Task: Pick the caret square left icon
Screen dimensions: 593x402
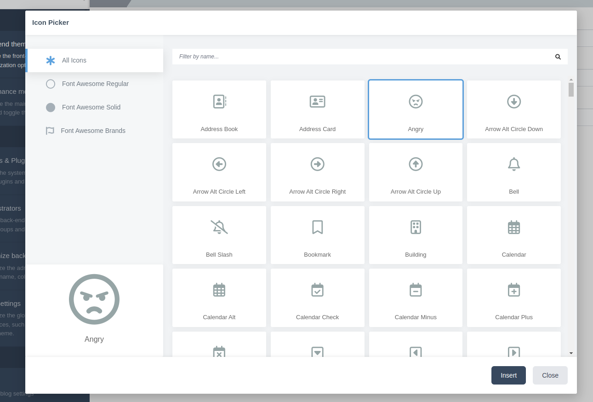Action: [416, 345]
